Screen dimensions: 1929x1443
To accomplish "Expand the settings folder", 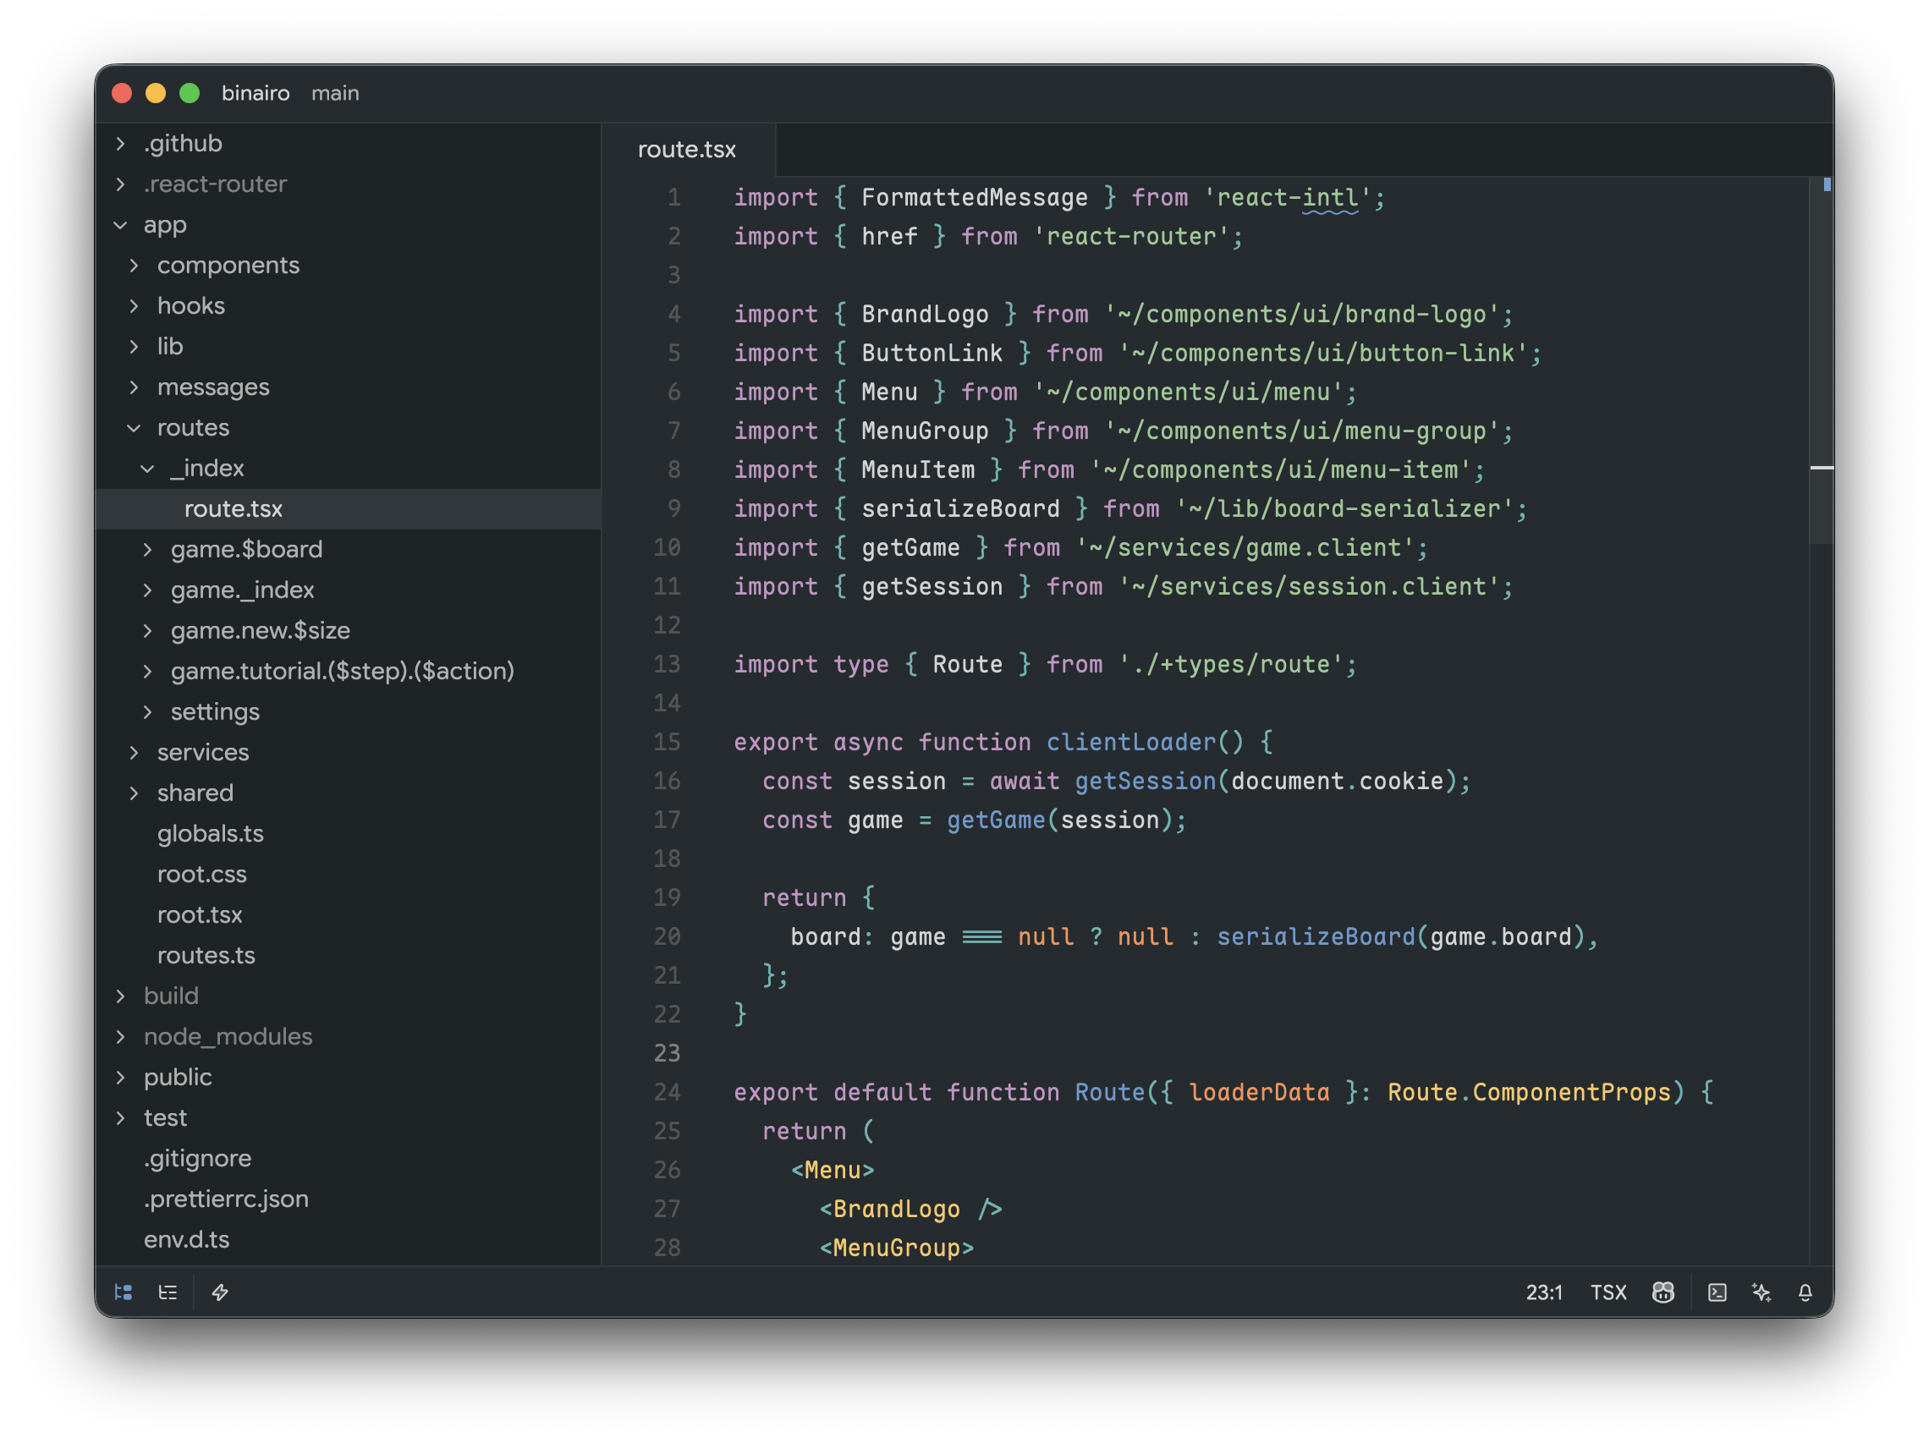I will tap(349, 711).
